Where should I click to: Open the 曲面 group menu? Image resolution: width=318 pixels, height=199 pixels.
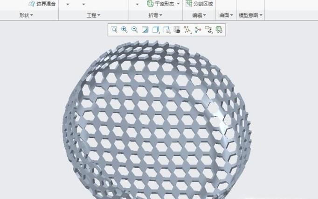click(x=226, y=15)
